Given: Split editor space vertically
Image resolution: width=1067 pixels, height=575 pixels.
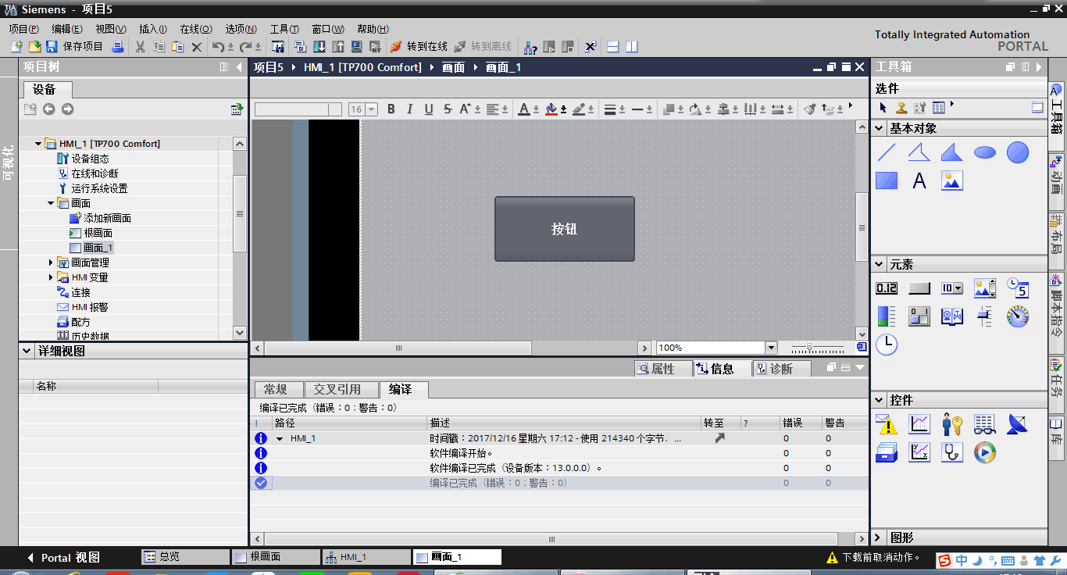Looking at the screenshot, I should (632, 47).
